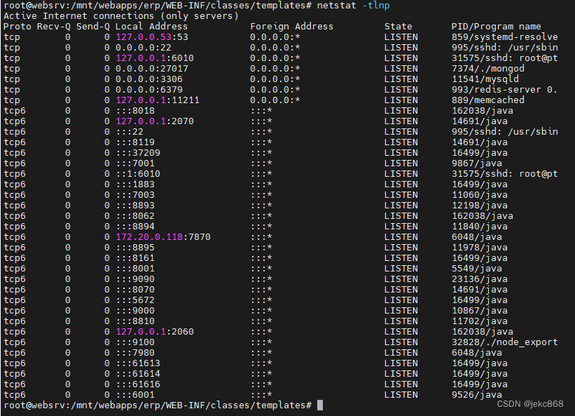Click local address 127.0.0.1:2060
Viewport: 575px width, 416px height.
(x=154, y=332)
